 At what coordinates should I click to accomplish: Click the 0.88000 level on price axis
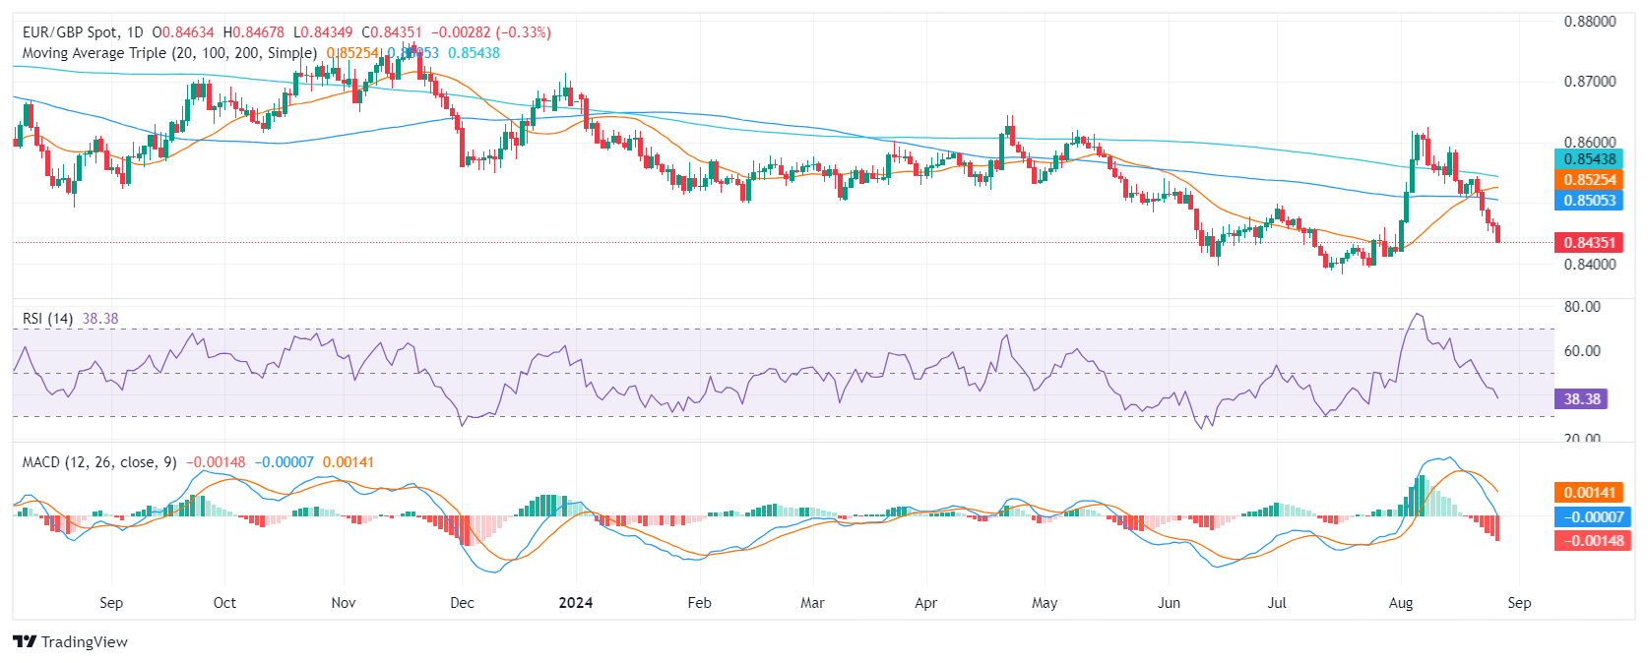click(x=1589, y=22)
